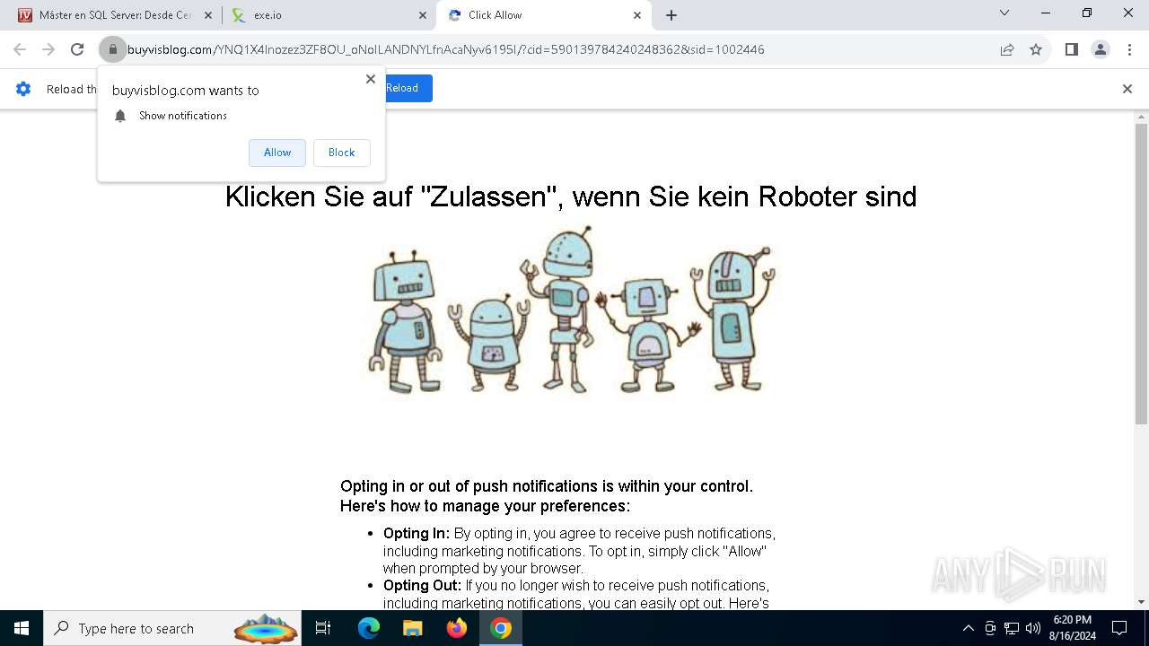Switch to the Máster en SQL Server tab
The width and height of the screenshot is (1149, 646).
tap(114, 15)
